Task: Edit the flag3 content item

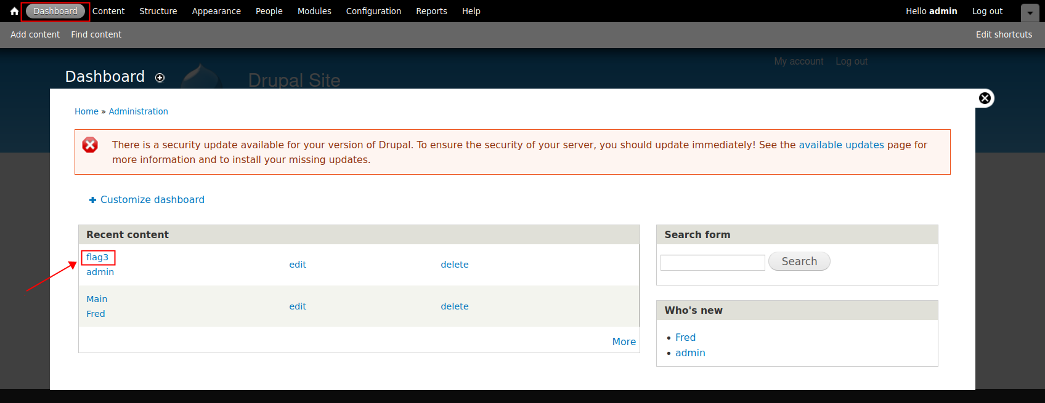Action: (298, 265)
